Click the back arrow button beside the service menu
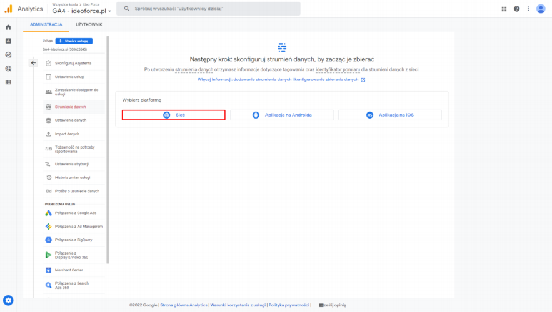This screenshot has width=552, height=312. click(34, 62)
